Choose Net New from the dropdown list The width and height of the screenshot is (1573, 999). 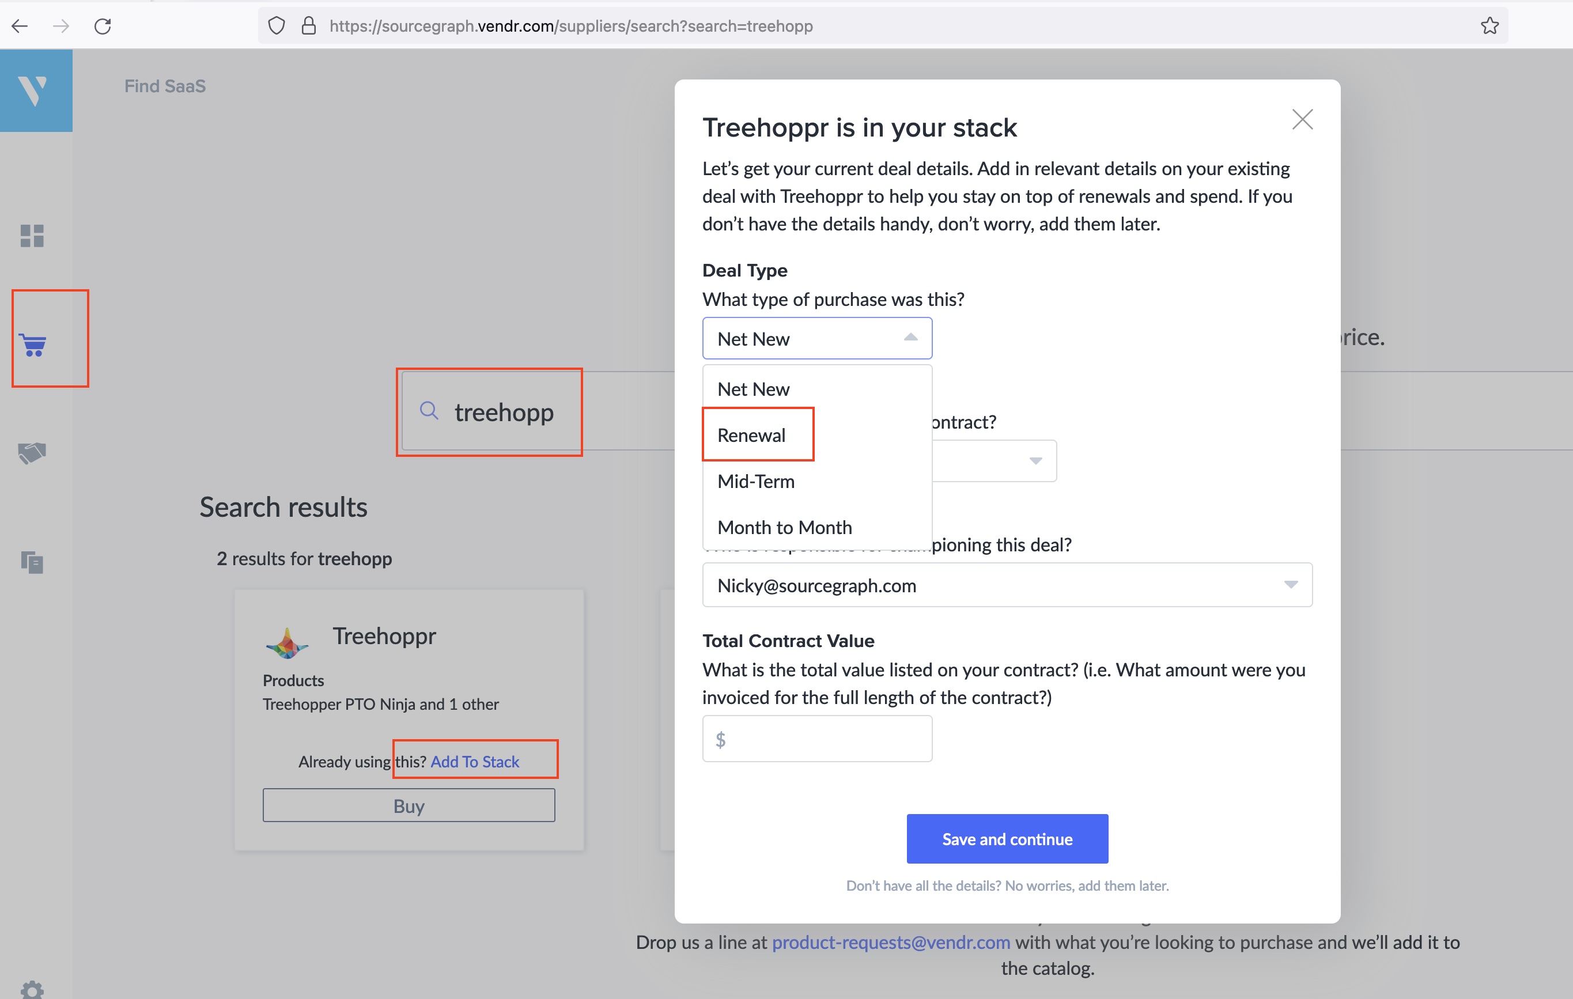(816, 389)
